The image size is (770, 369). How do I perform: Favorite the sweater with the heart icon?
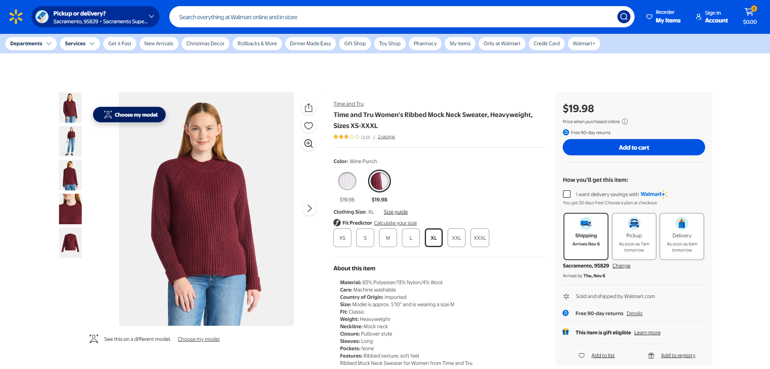click(x=308, y=126)
